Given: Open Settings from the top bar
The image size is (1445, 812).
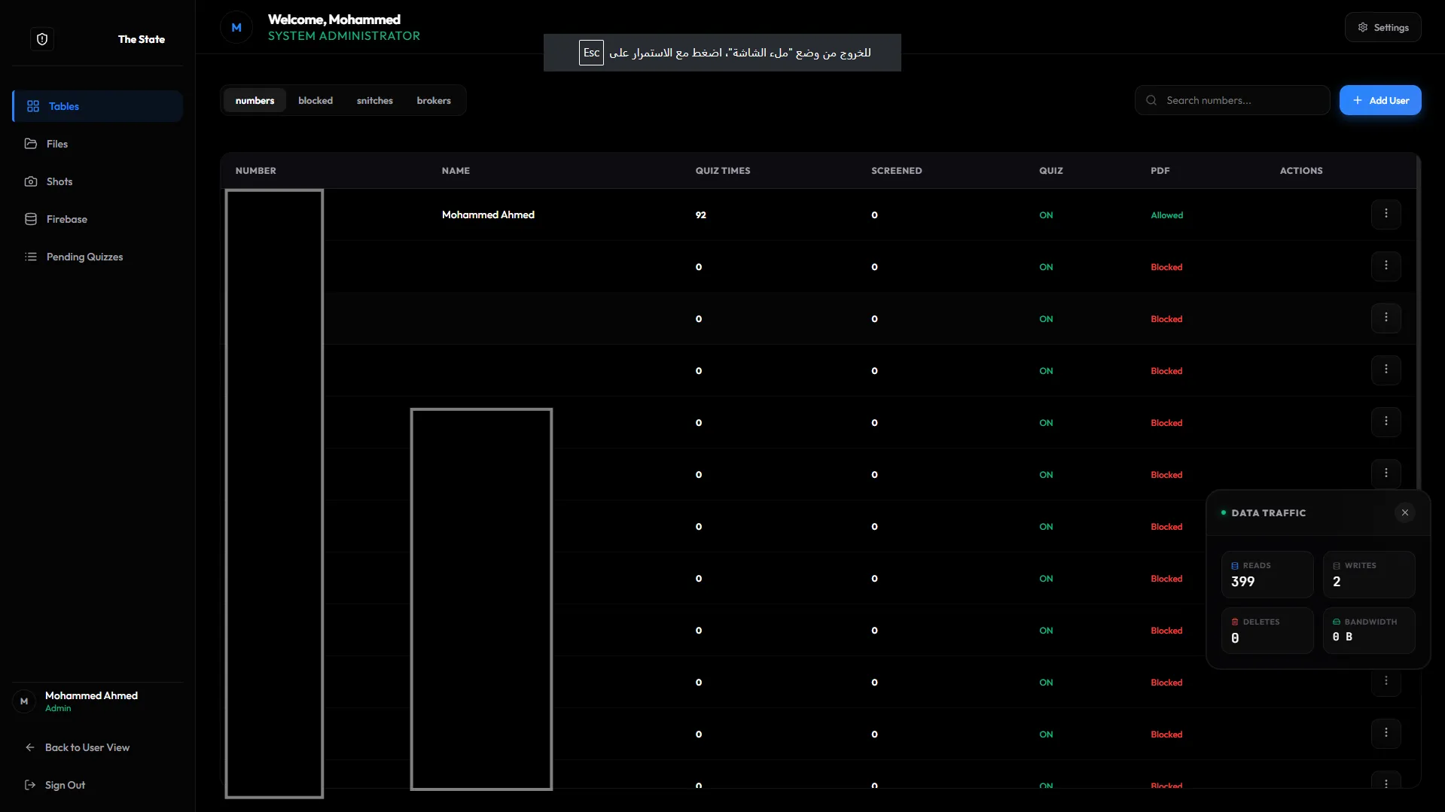Looking at the screenshot, I should [1383, 27].
